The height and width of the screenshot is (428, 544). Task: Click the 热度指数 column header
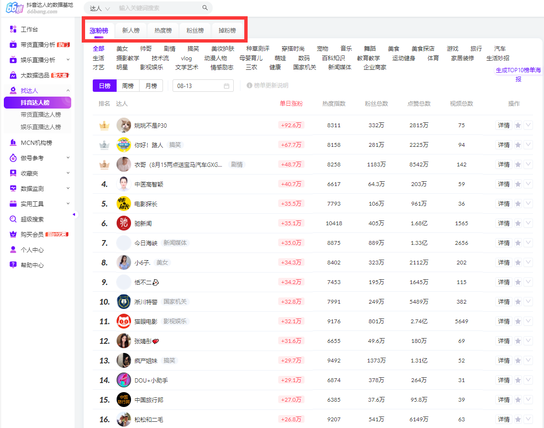[334, 103]
